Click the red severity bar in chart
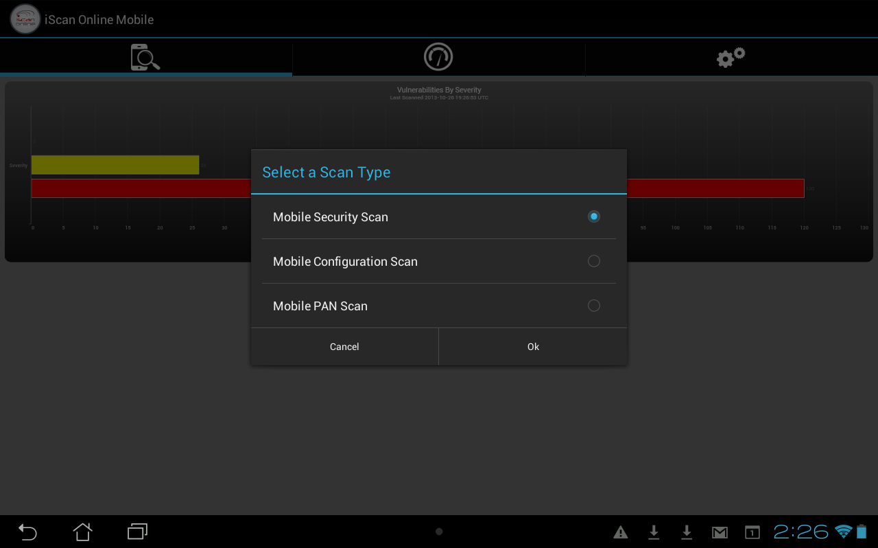Screen dimensions: 878x548 coord(418,188)
